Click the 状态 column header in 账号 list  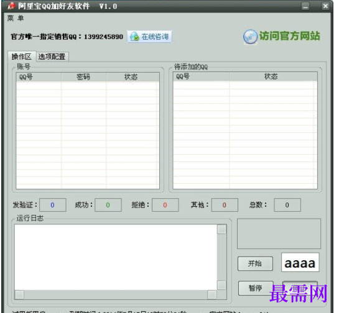132,77
